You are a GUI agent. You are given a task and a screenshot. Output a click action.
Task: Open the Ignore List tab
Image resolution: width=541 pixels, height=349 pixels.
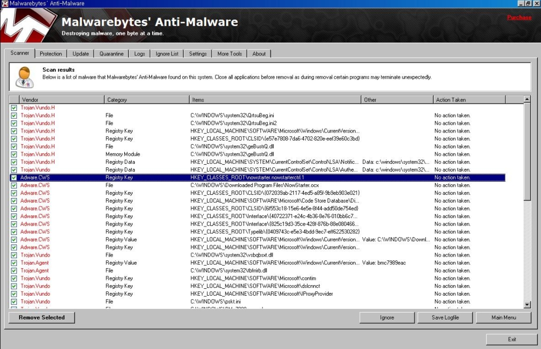167,54
